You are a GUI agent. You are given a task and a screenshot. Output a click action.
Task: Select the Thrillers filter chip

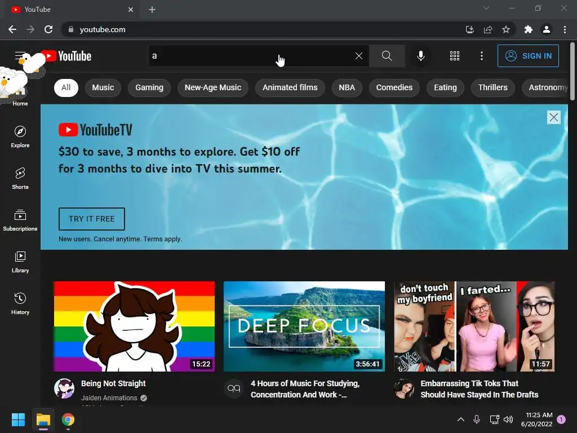[493, 87]
